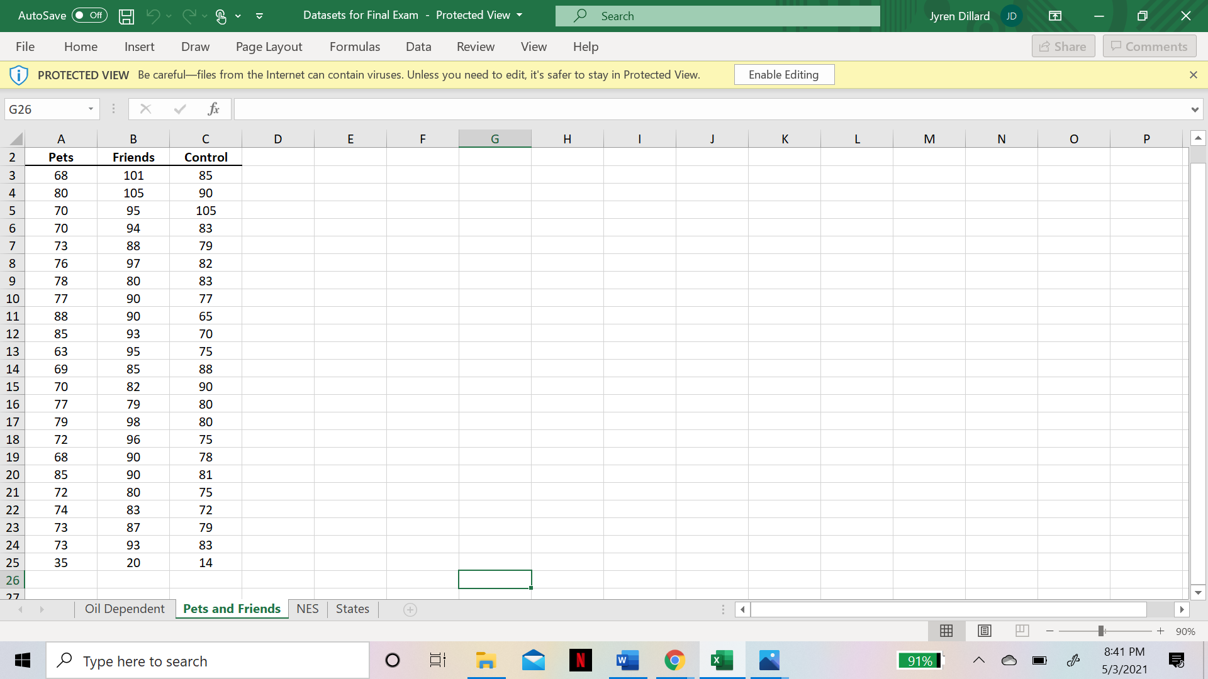Open the Page Layout tab

(x=269, y=47)
